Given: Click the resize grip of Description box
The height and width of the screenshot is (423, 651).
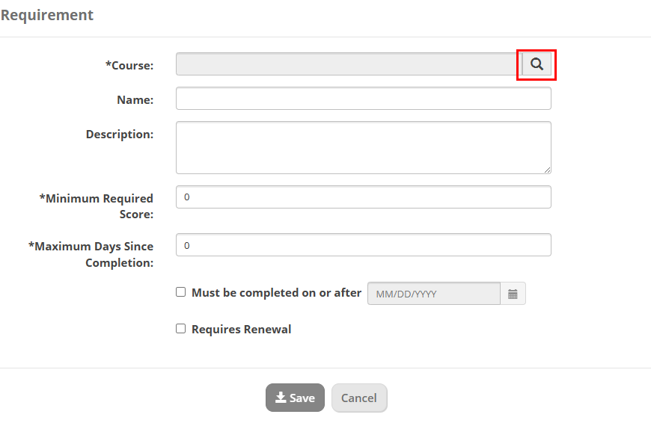Looking at the screenshot, I should [x=547, y=170].
